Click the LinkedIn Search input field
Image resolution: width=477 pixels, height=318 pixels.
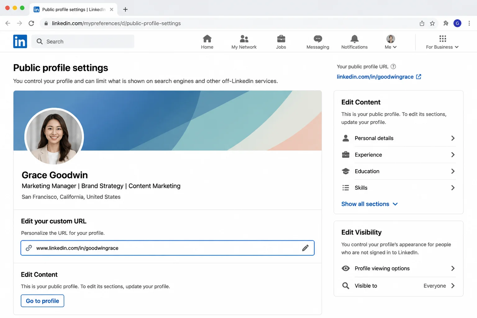(83, 41)
